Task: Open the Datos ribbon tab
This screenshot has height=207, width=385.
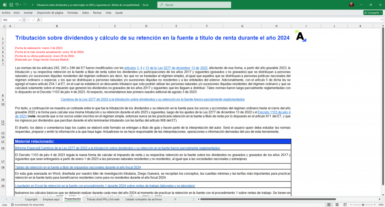Action: coord(85,13)
